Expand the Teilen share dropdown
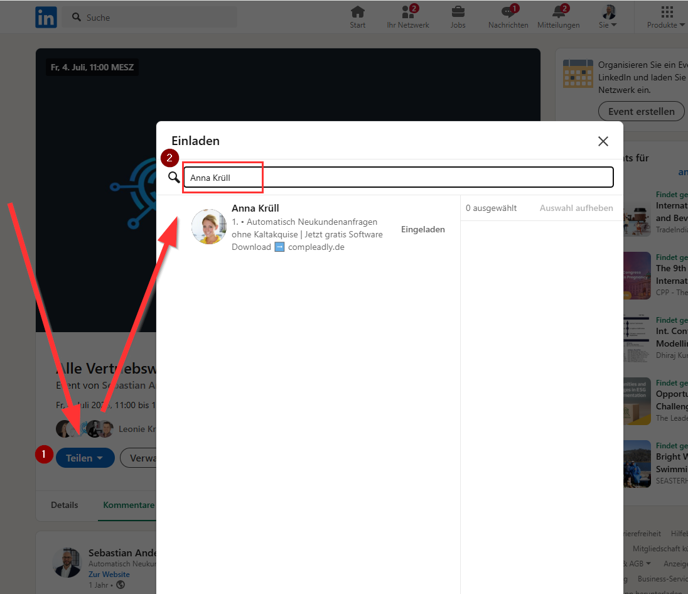Screen dimensions: 688x594 (85, 458)
